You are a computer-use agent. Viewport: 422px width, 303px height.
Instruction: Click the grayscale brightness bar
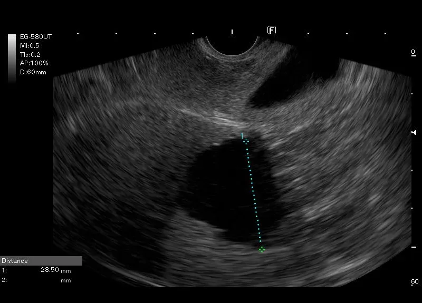click(12, 57)
